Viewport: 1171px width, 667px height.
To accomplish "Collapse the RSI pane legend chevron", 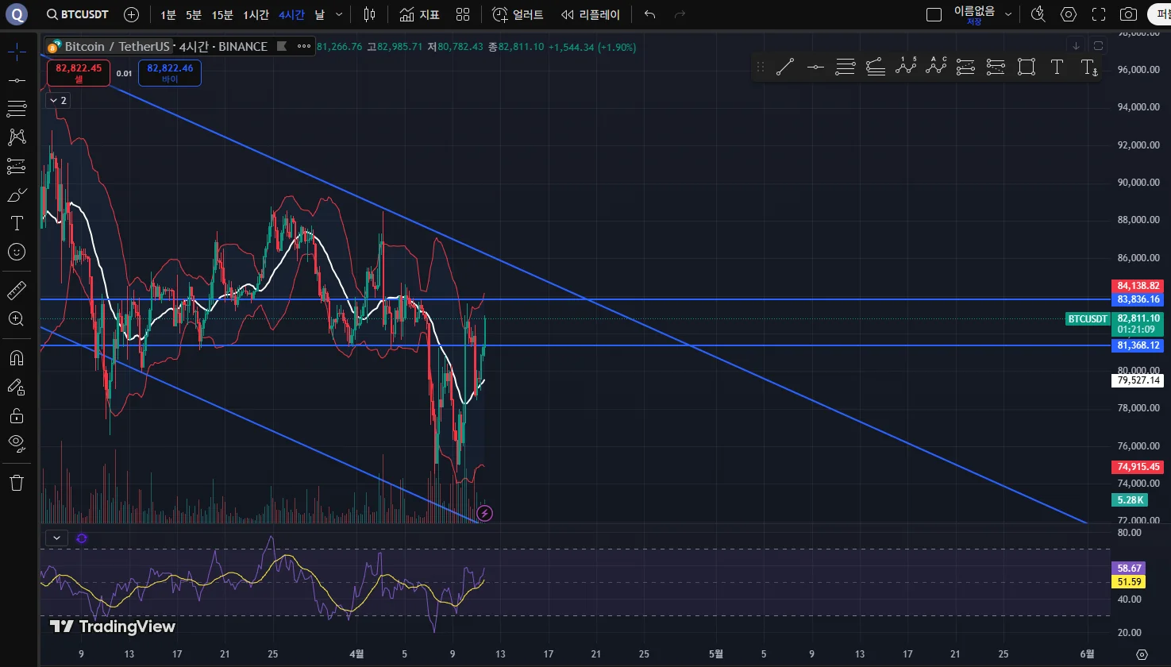I will click(56, 538).
